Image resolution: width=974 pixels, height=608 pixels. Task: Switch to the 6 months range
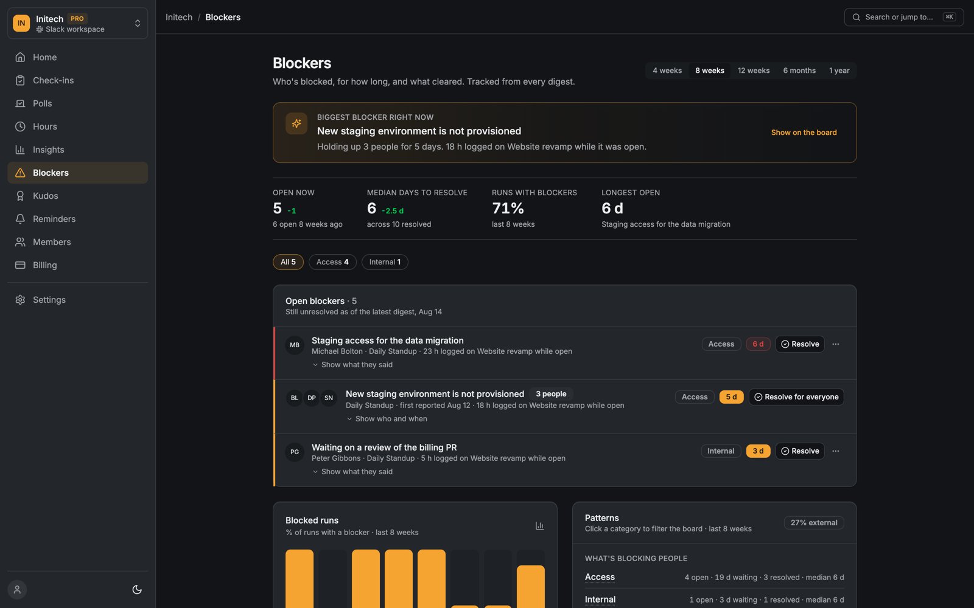(x=799, y=71)
